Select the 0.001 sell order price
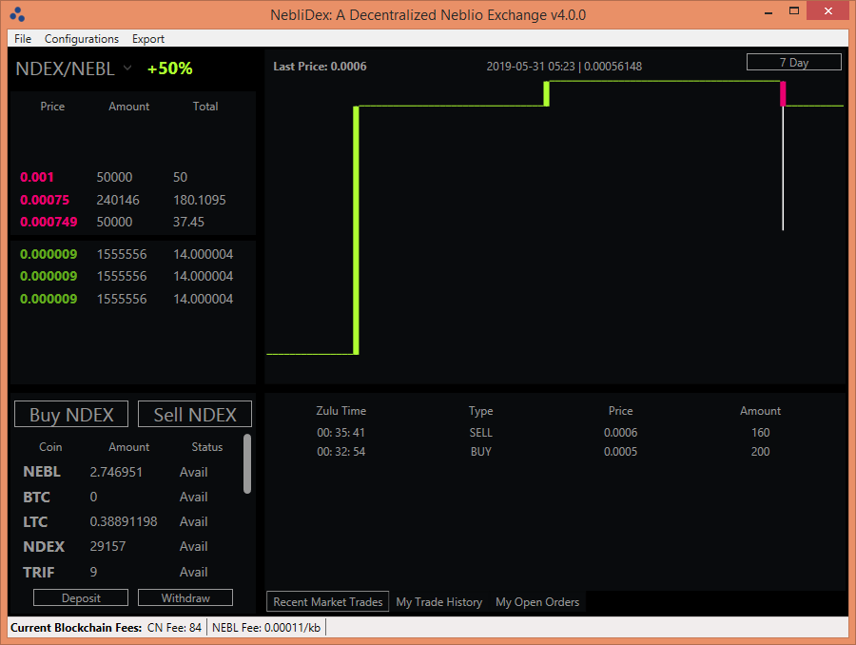The width and height of the screenshot is (856, 645). point(36,177)
